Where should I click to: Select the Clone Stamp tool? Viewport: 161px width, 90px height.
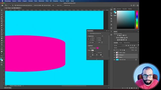pos(2,30)
